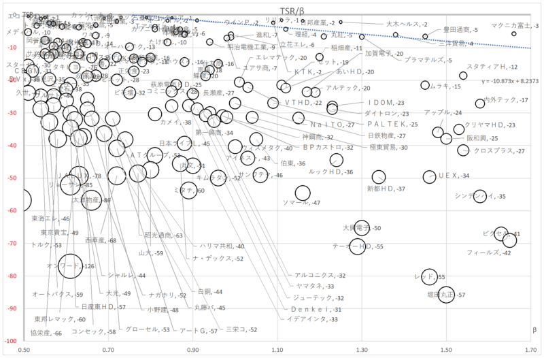Image resolution: width=544 pixels, height=358 pixels.
Task: Pick the "プラマテルズ, -5" label
Action: coord(428,60)
